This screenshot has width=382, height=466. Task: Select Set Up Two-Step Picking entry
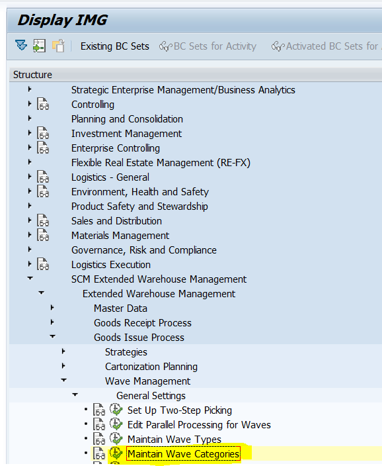point(180,410)
